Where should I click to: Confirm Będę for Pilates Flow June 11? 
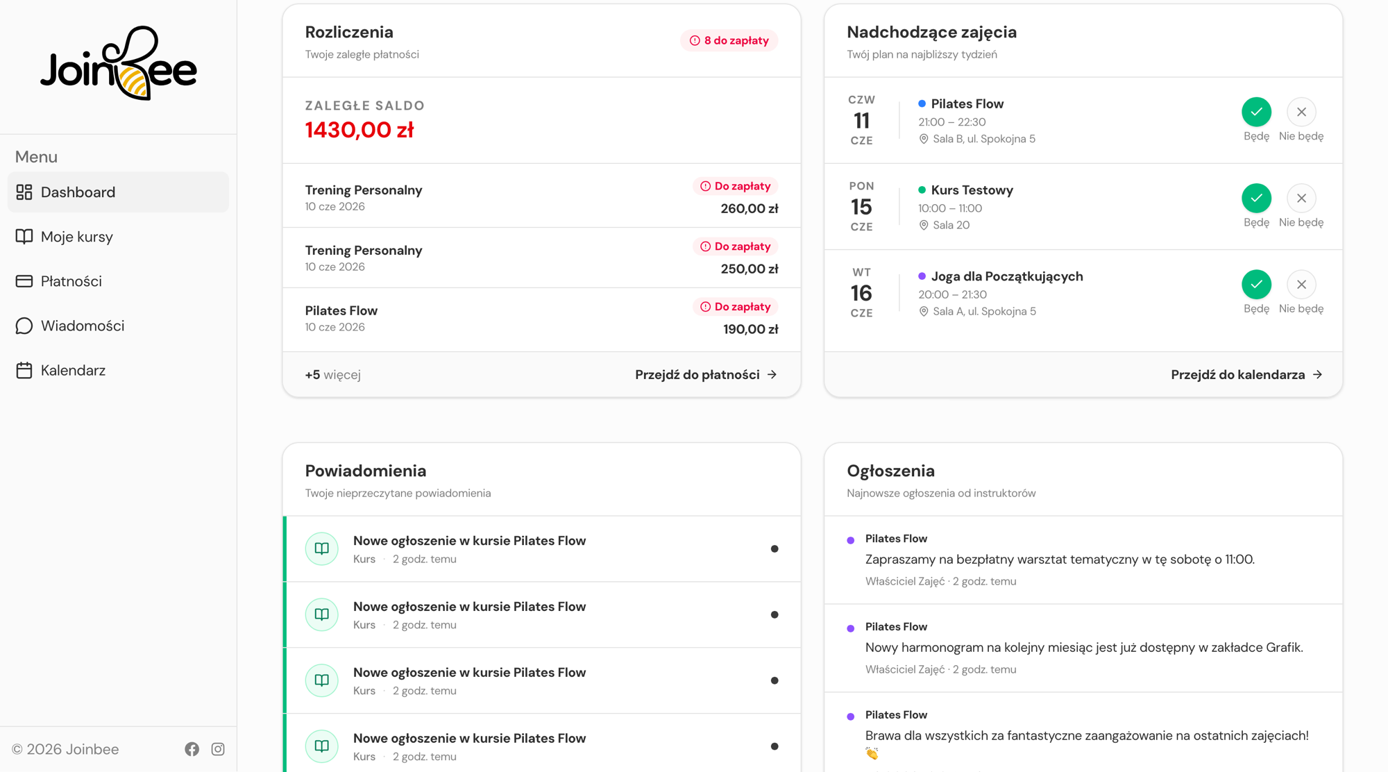(x=1256, y=112)
